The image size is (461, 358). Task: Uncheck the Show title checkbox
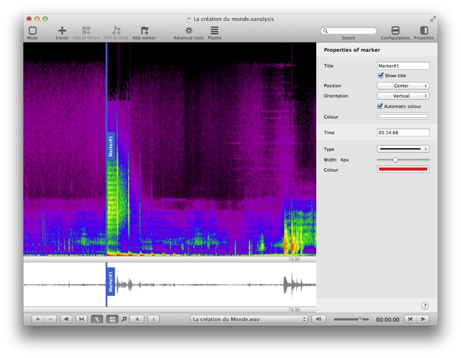381,76
